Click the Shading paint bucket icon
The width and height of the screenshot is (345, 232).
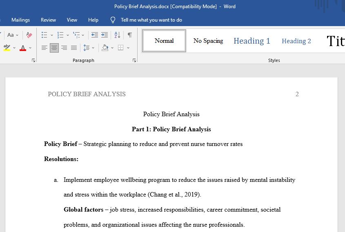105,48
